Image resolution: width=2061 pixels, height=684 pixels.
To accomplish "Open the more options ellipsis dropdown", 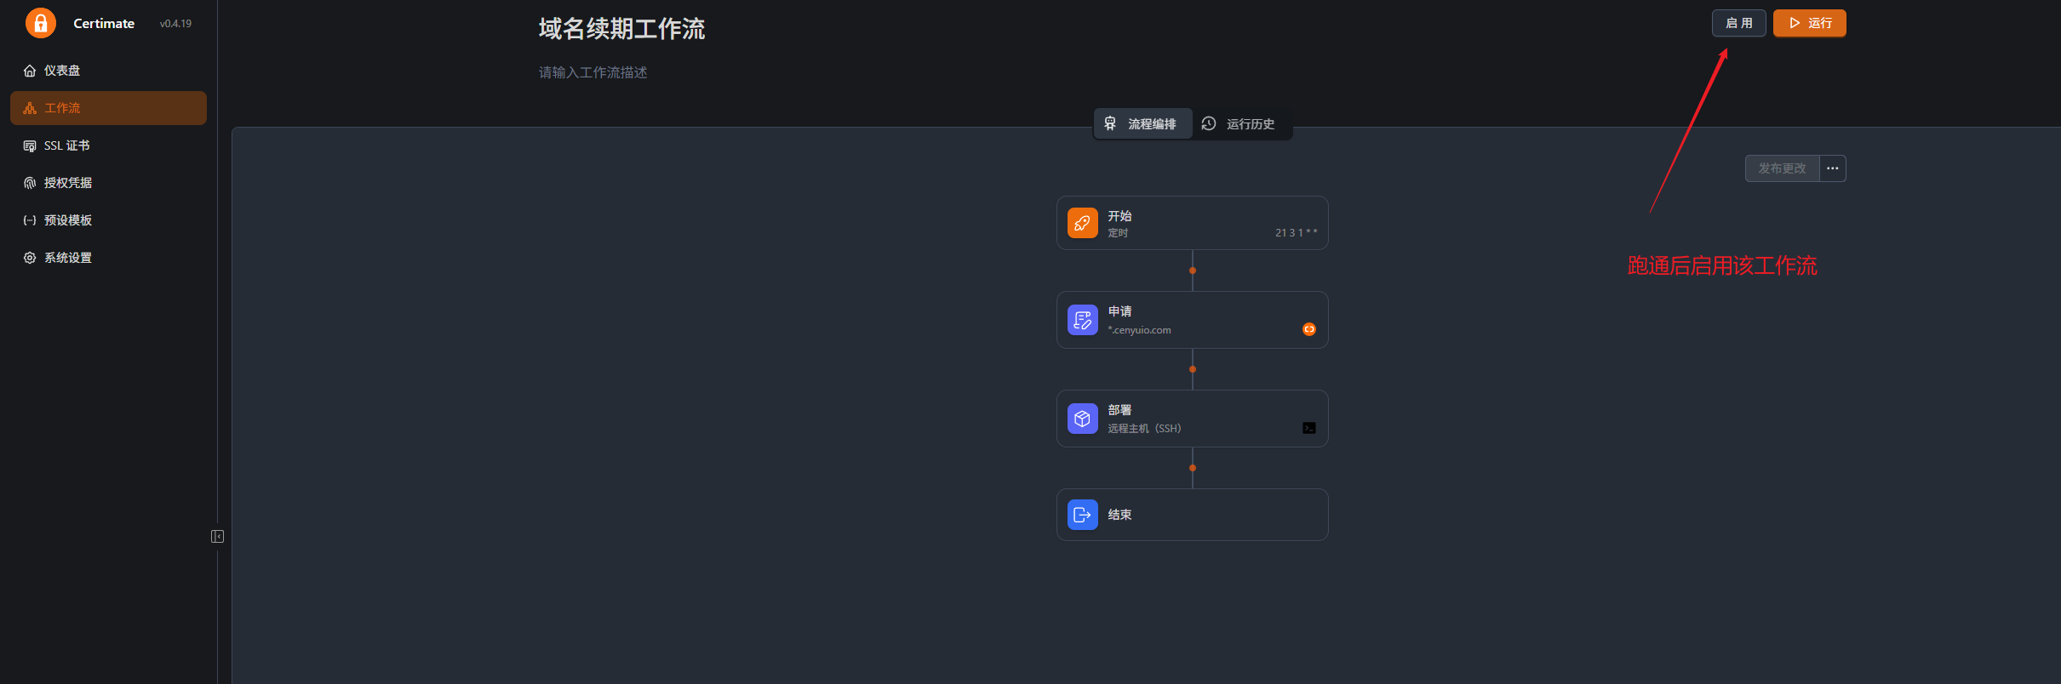I will pos(1832,168).
